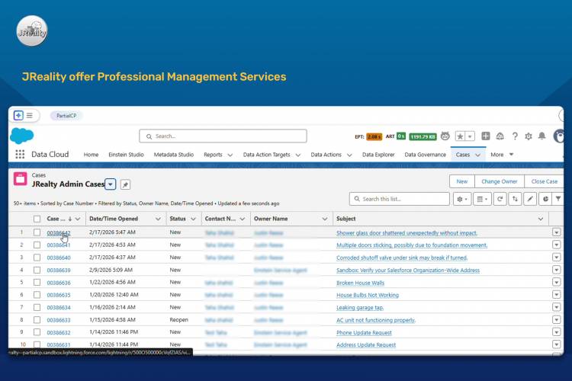The height and width of the screenshot is (381, 572).
Task: Check the box for case 00386636
Action: point(37,283)
